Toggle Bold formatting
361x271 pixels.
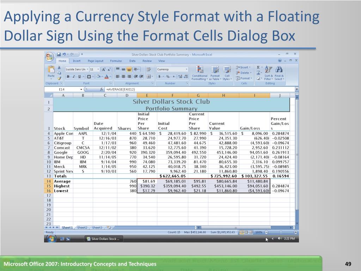[68, 77]
